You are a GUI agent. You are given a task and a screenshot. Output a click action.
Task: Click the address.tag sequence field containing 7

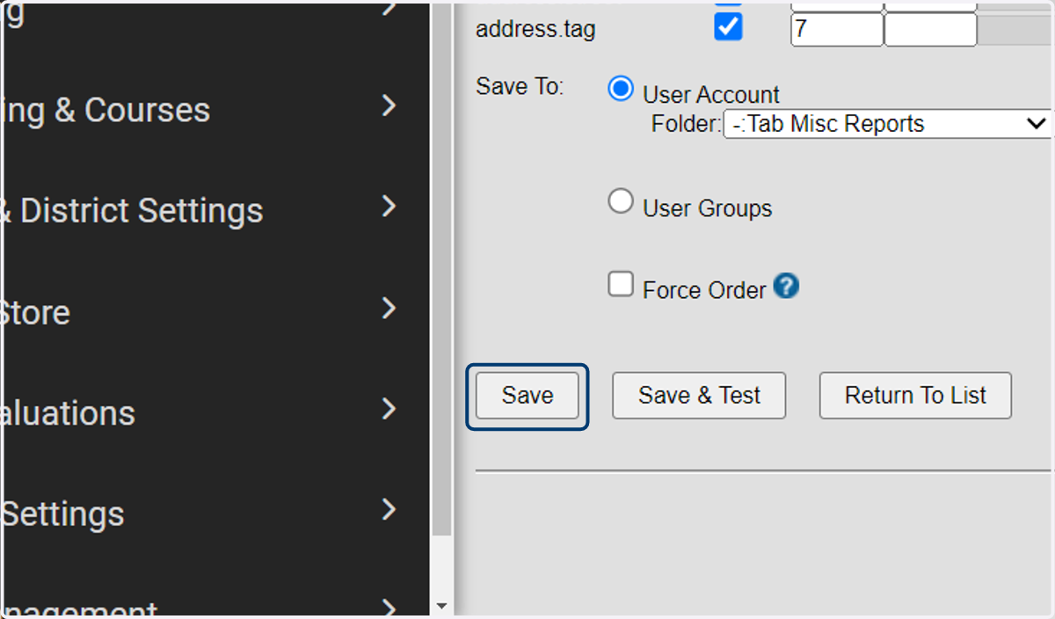click(837, 29)
